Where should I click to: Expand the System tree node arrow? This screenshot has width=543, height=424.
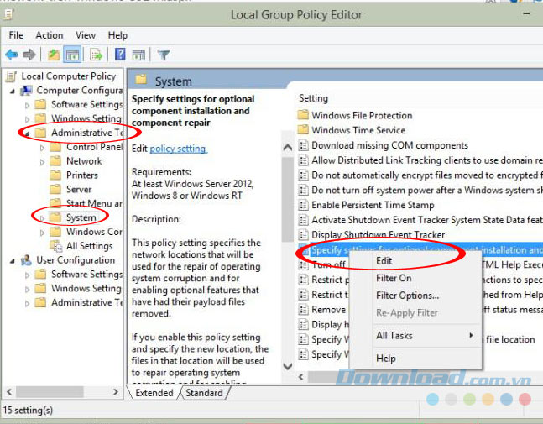[x=42, y=218]
